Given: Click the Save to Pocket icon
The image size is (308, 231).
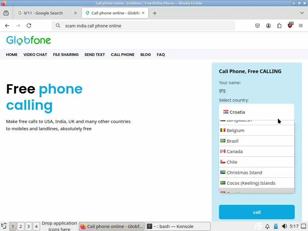Looking at the screenshot, I should [257, 26].
